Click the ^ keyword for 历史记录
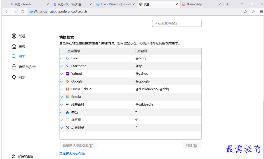The height and width of the screenshot is (159, 264). 136,127
